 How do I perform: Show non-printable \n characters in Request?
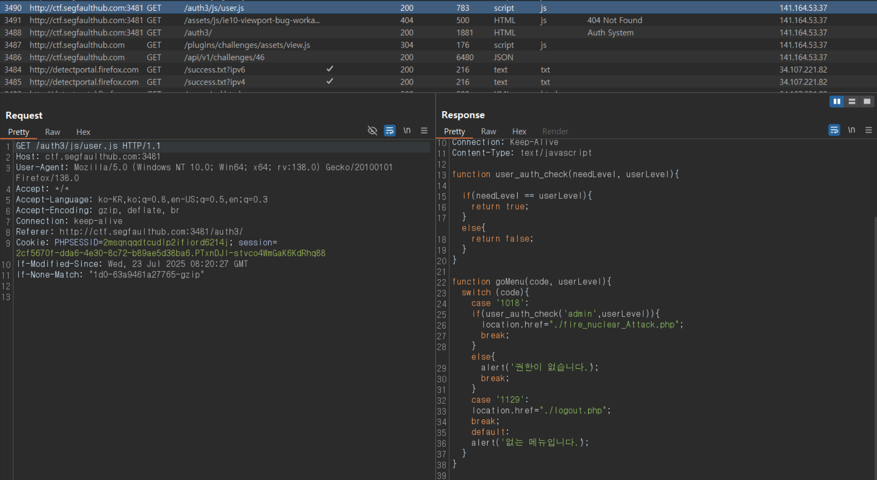(407, 130)
